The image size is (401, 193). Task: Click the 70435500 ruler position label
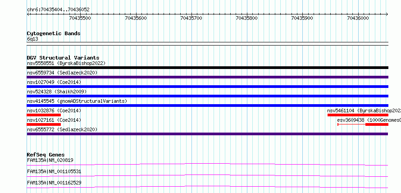click(80, 18)
